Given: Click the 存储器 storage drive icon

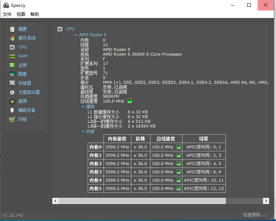Looking at the screenshot, I should (x=12, y=83).
